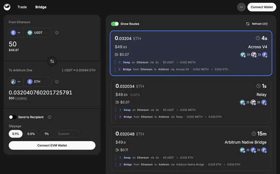The image size is (280, 174).
Task: Click the gas fee icon in Across V4 route
Action: [x=117, y=55]
